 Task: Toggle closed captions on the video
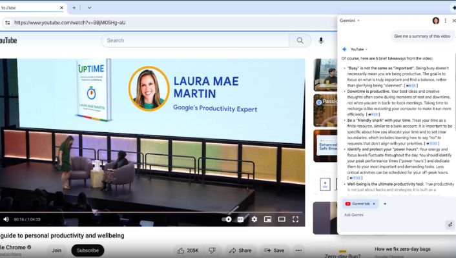[240, 219]
